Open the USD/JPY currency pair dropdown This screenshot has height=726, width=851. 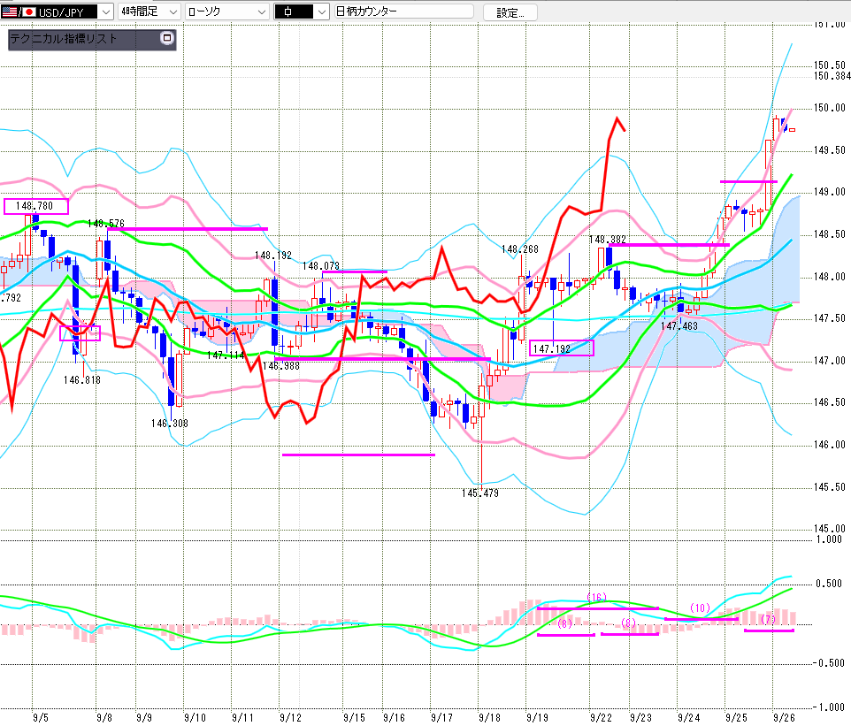pyautogui.click(x=106, y=11)
